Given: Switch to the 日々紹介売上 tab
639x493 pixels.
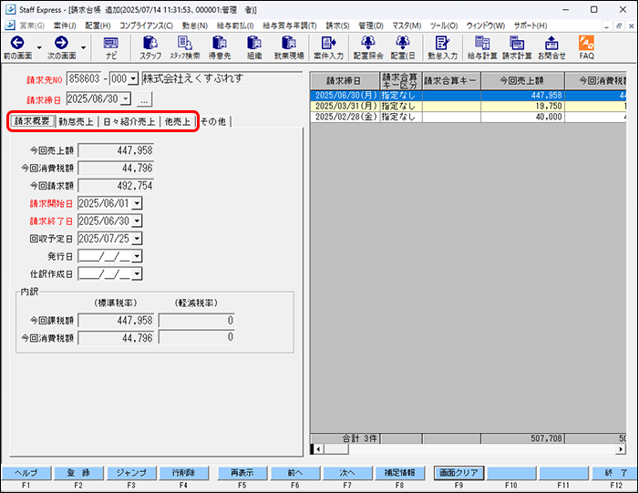Looking at the screenshot, I should click(129, 121).
